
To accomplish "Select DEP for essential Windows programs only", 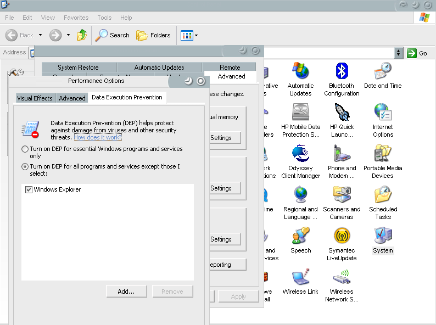I will tap(25, 149).
